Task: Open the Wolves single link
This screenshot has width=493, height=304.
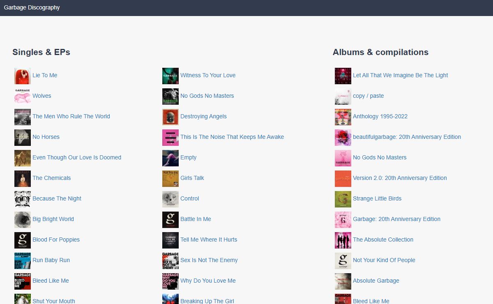Action: tap(42, 96)
